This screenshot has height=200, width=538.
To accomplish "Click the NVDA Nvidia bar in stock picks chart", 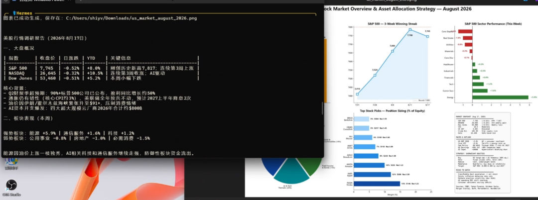I will click(377, 184).
